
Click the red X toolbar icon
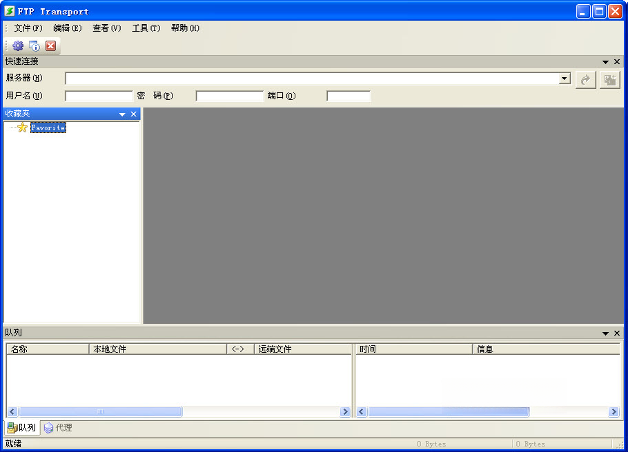(x=50, y=46)
